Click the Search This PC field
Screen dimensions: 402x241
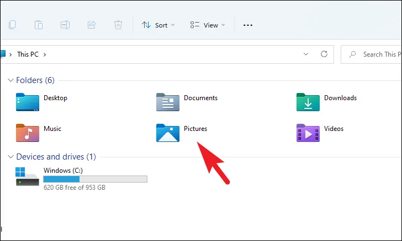pyautogui.click(x=371, y=54)
